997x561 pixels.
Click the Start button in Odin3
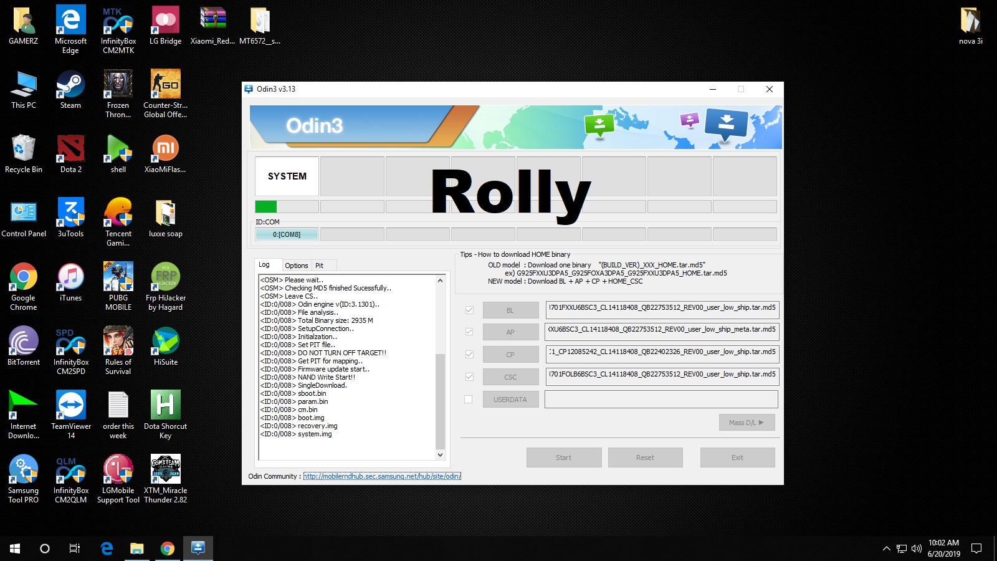click(564, 458)
